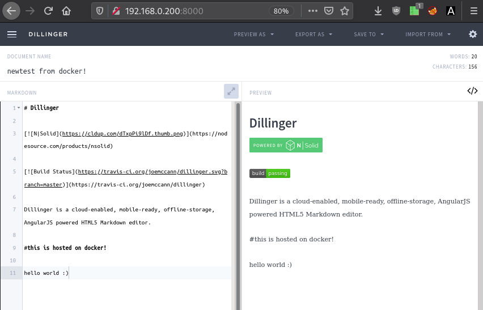Click the browser forward arrow
This screenshot has height=310, width=483.
[x=30, y=11]
